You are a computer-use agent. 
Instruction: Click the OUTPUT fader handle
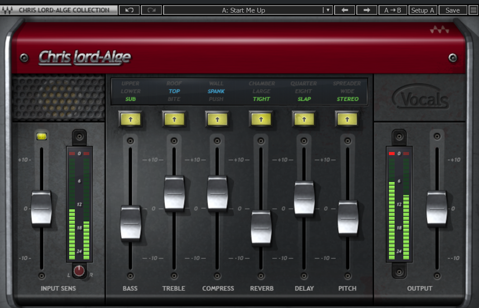click(437, 209)
